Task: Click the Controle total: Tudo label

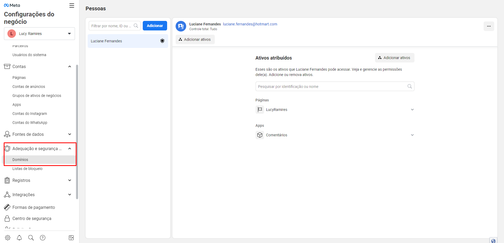Action: click(x=203, y=29)
